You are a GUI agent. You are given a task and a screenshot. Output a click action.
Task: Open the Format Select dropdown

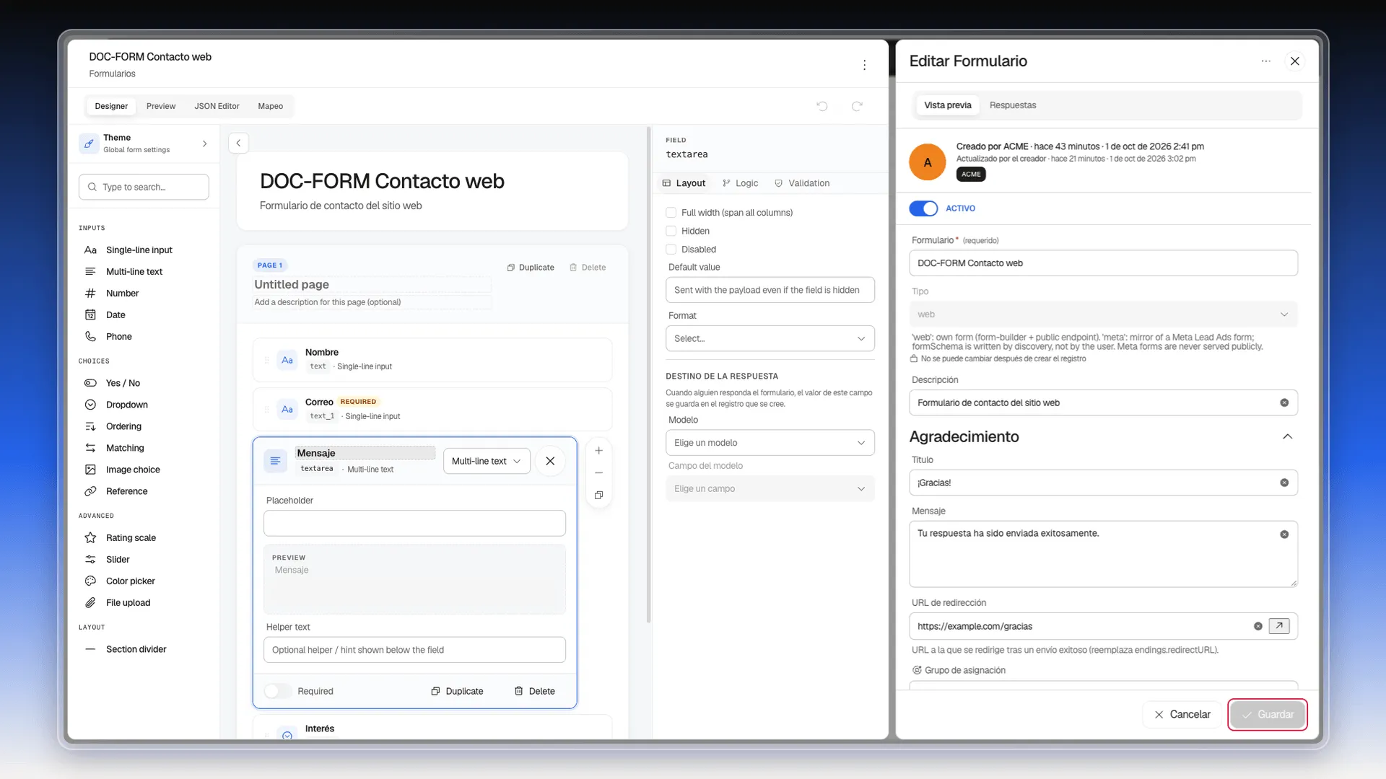pos(770,338)
